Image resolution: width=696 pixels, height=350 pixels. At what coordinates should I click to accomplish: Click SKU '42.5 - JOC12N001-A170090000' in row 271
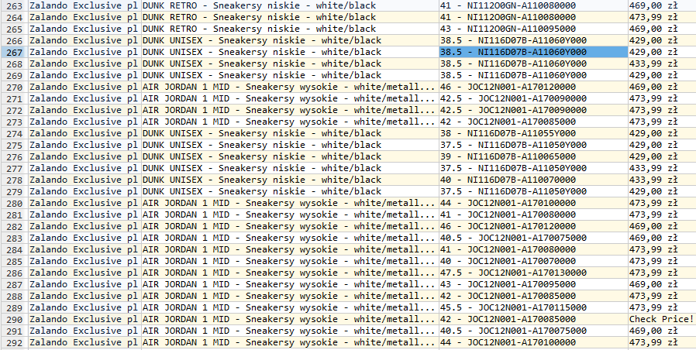click(x=533, y=98)
